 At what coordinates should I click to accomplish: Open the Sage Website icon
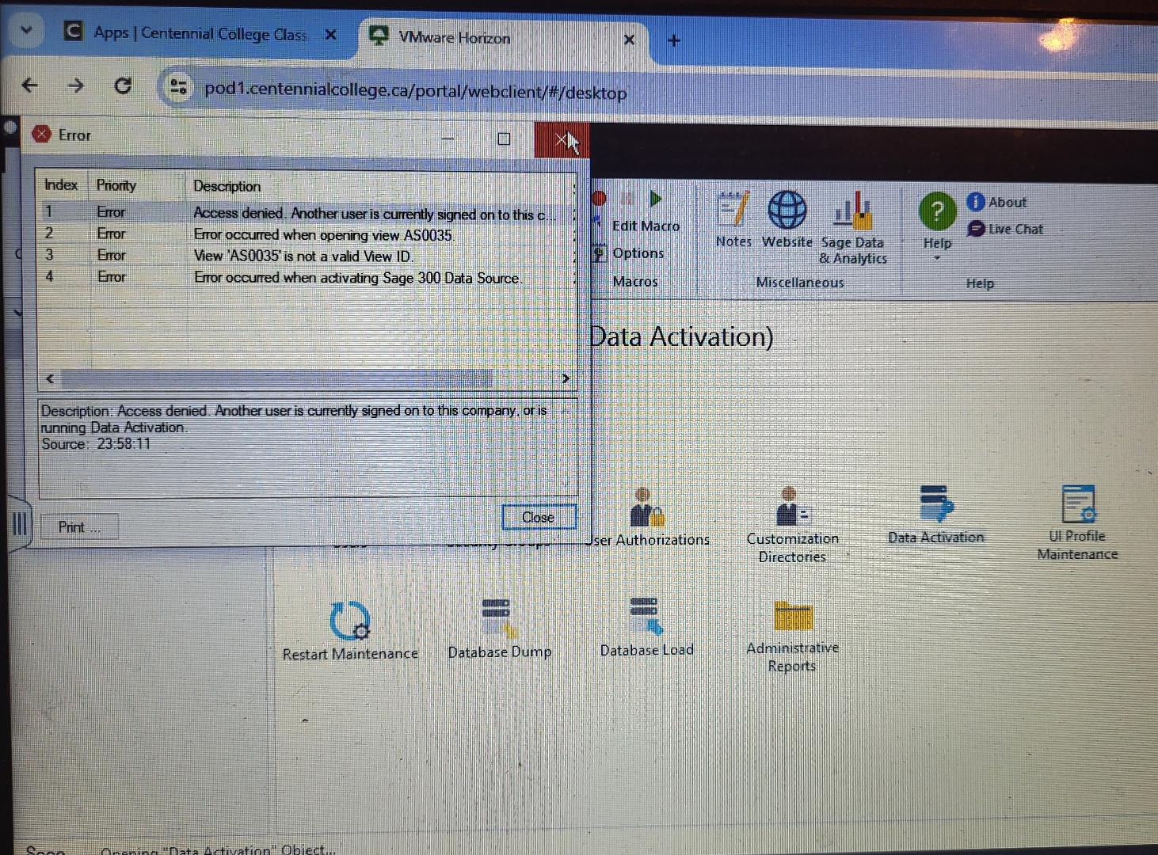click(x=787, y=211)
